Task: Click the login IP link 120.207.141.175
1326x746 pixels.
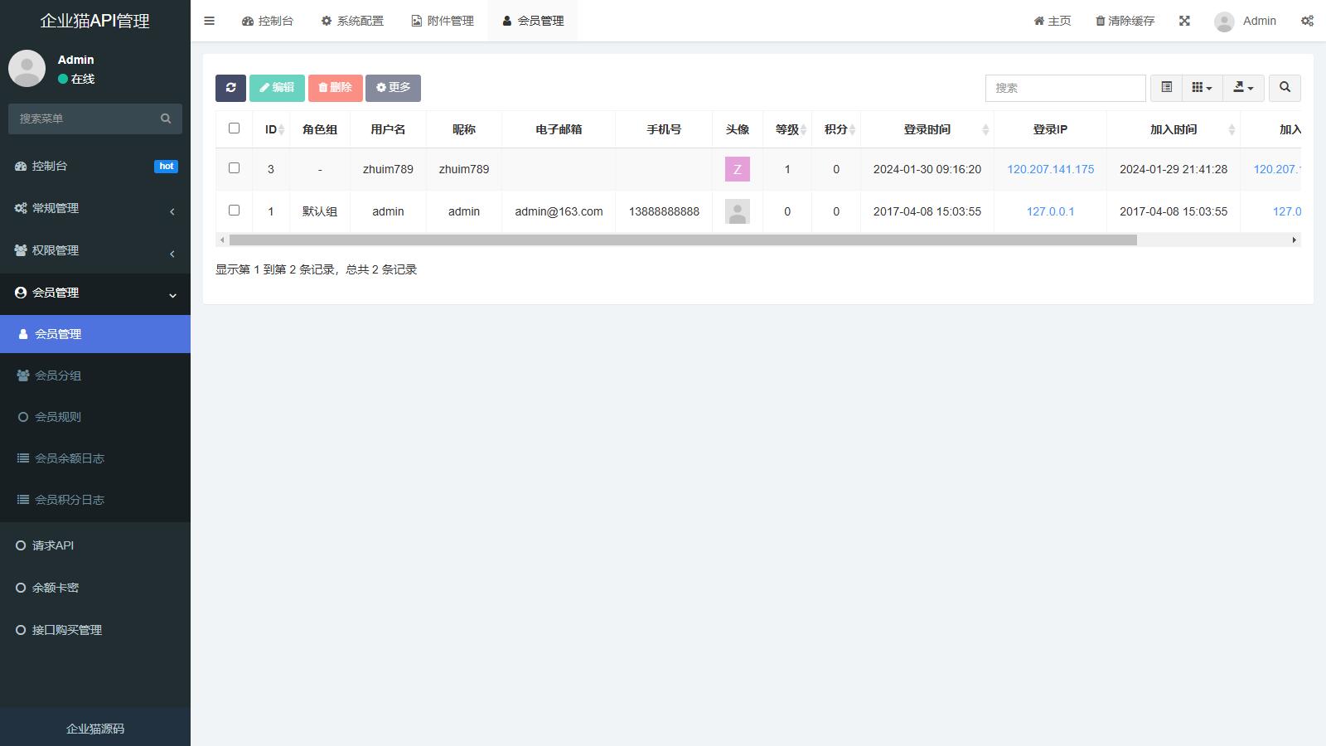Action: click(1050, 169)
